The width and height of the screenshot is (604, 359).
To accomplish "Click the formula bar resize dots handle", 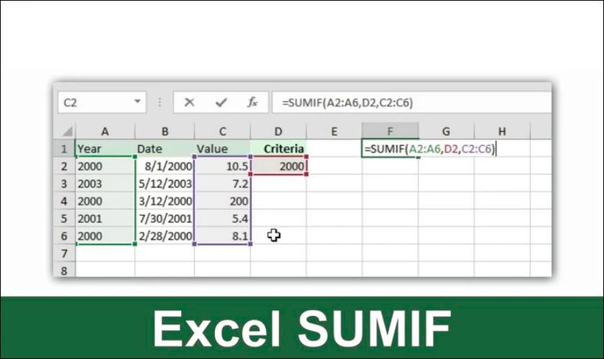I will coord(160,103).
